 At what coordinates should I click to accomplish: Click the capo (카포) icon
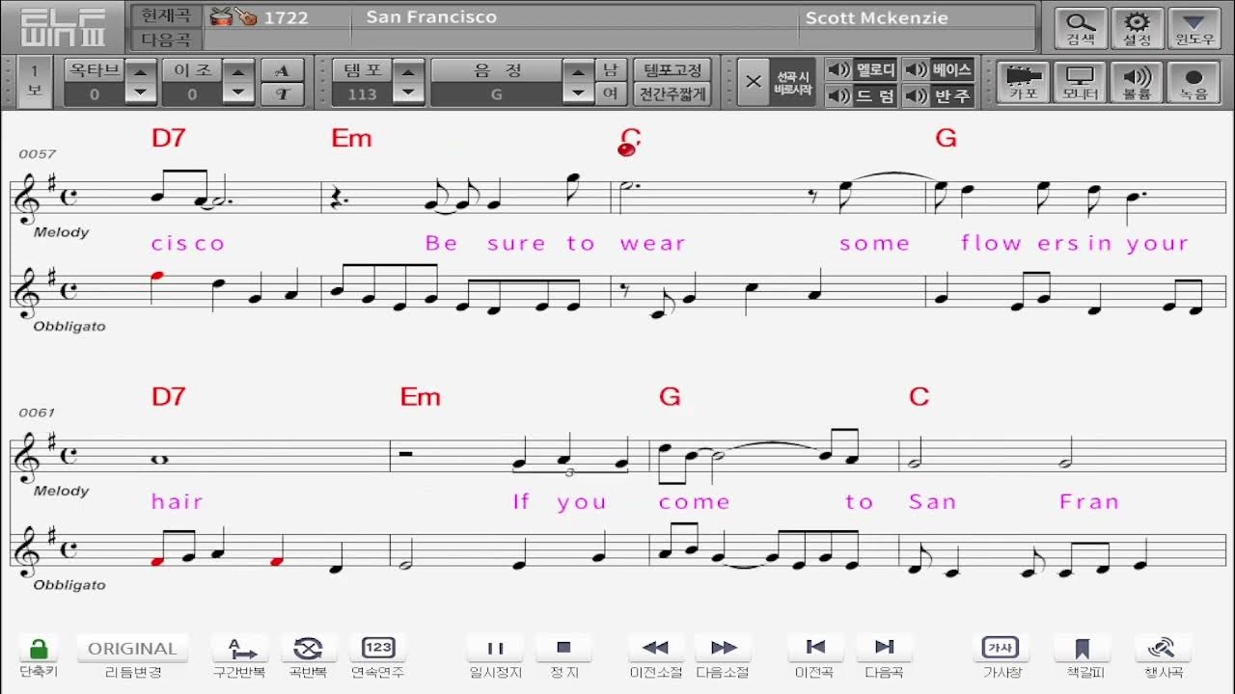(x=1023, y=83)
